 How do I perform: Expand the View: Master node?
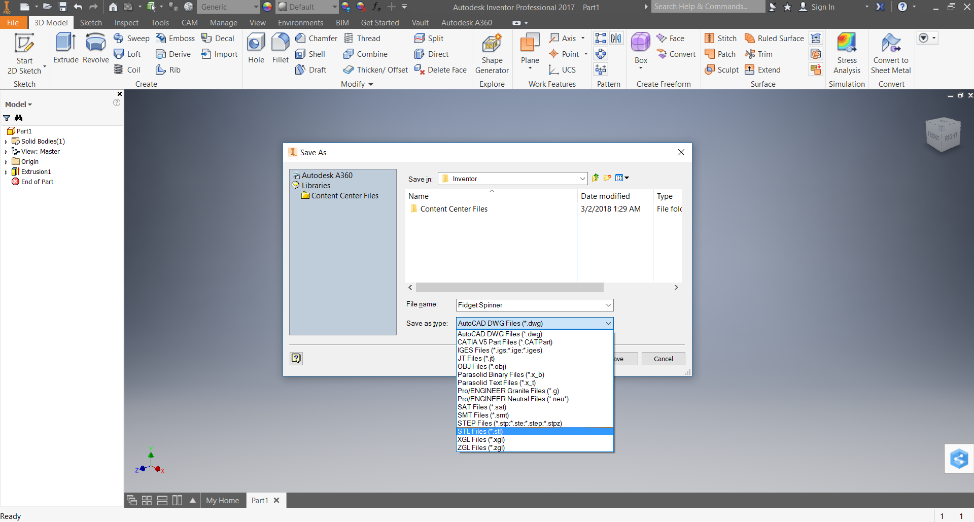tap(6, 152)
